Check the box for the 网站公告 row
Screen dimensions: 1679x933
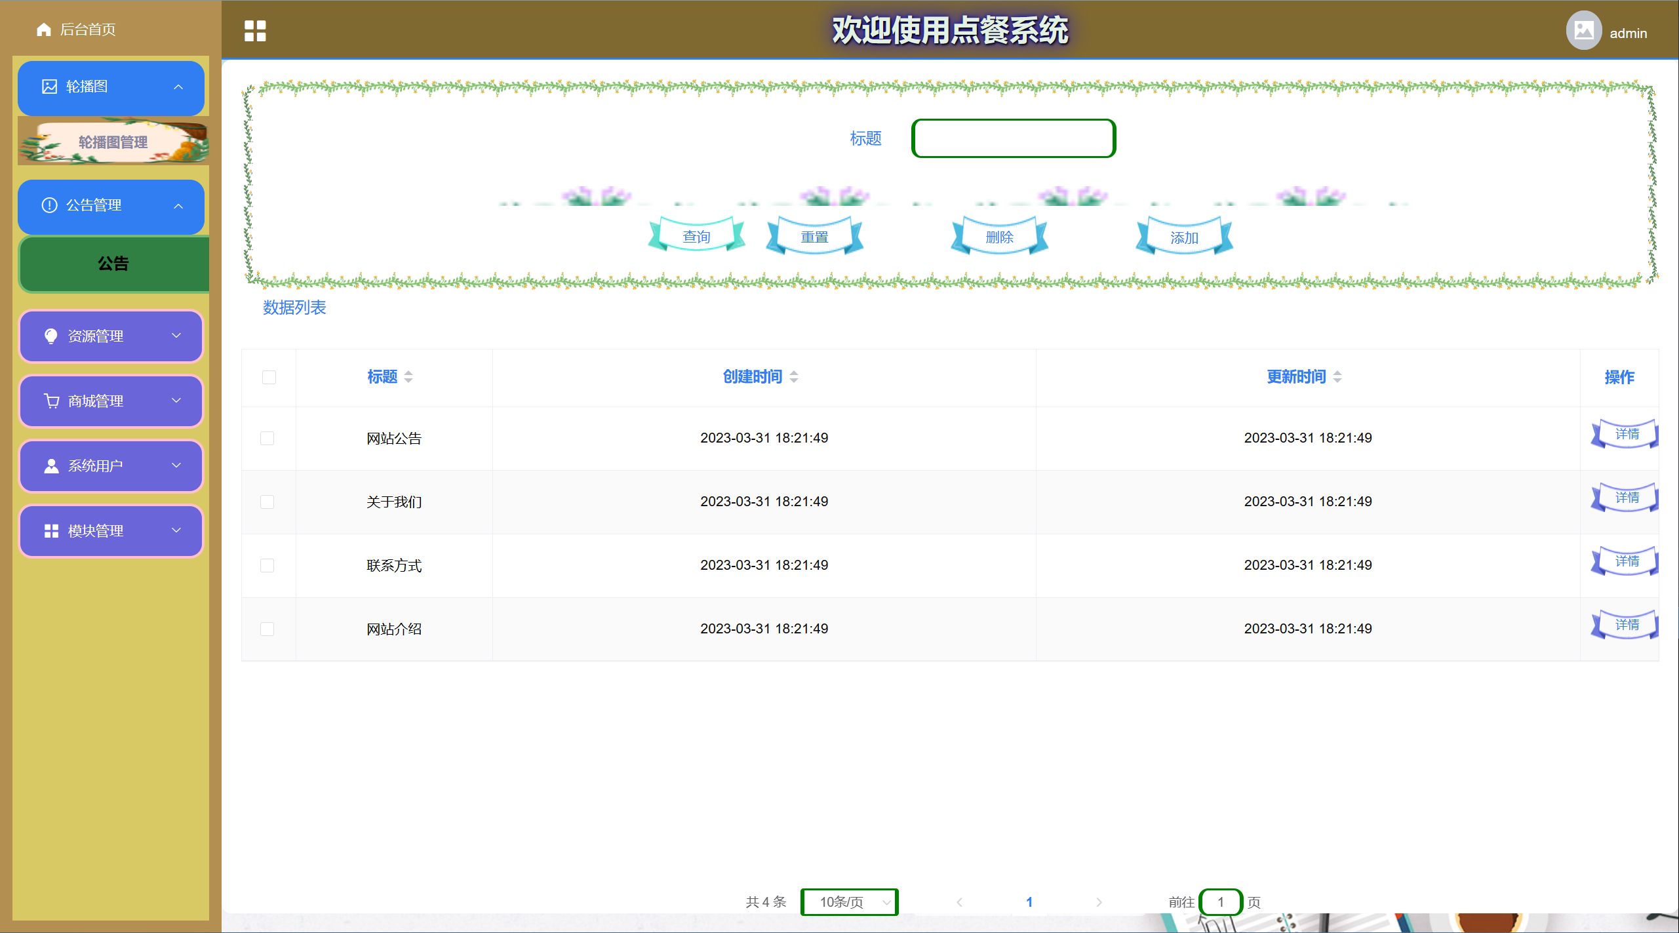coord(267,438)
